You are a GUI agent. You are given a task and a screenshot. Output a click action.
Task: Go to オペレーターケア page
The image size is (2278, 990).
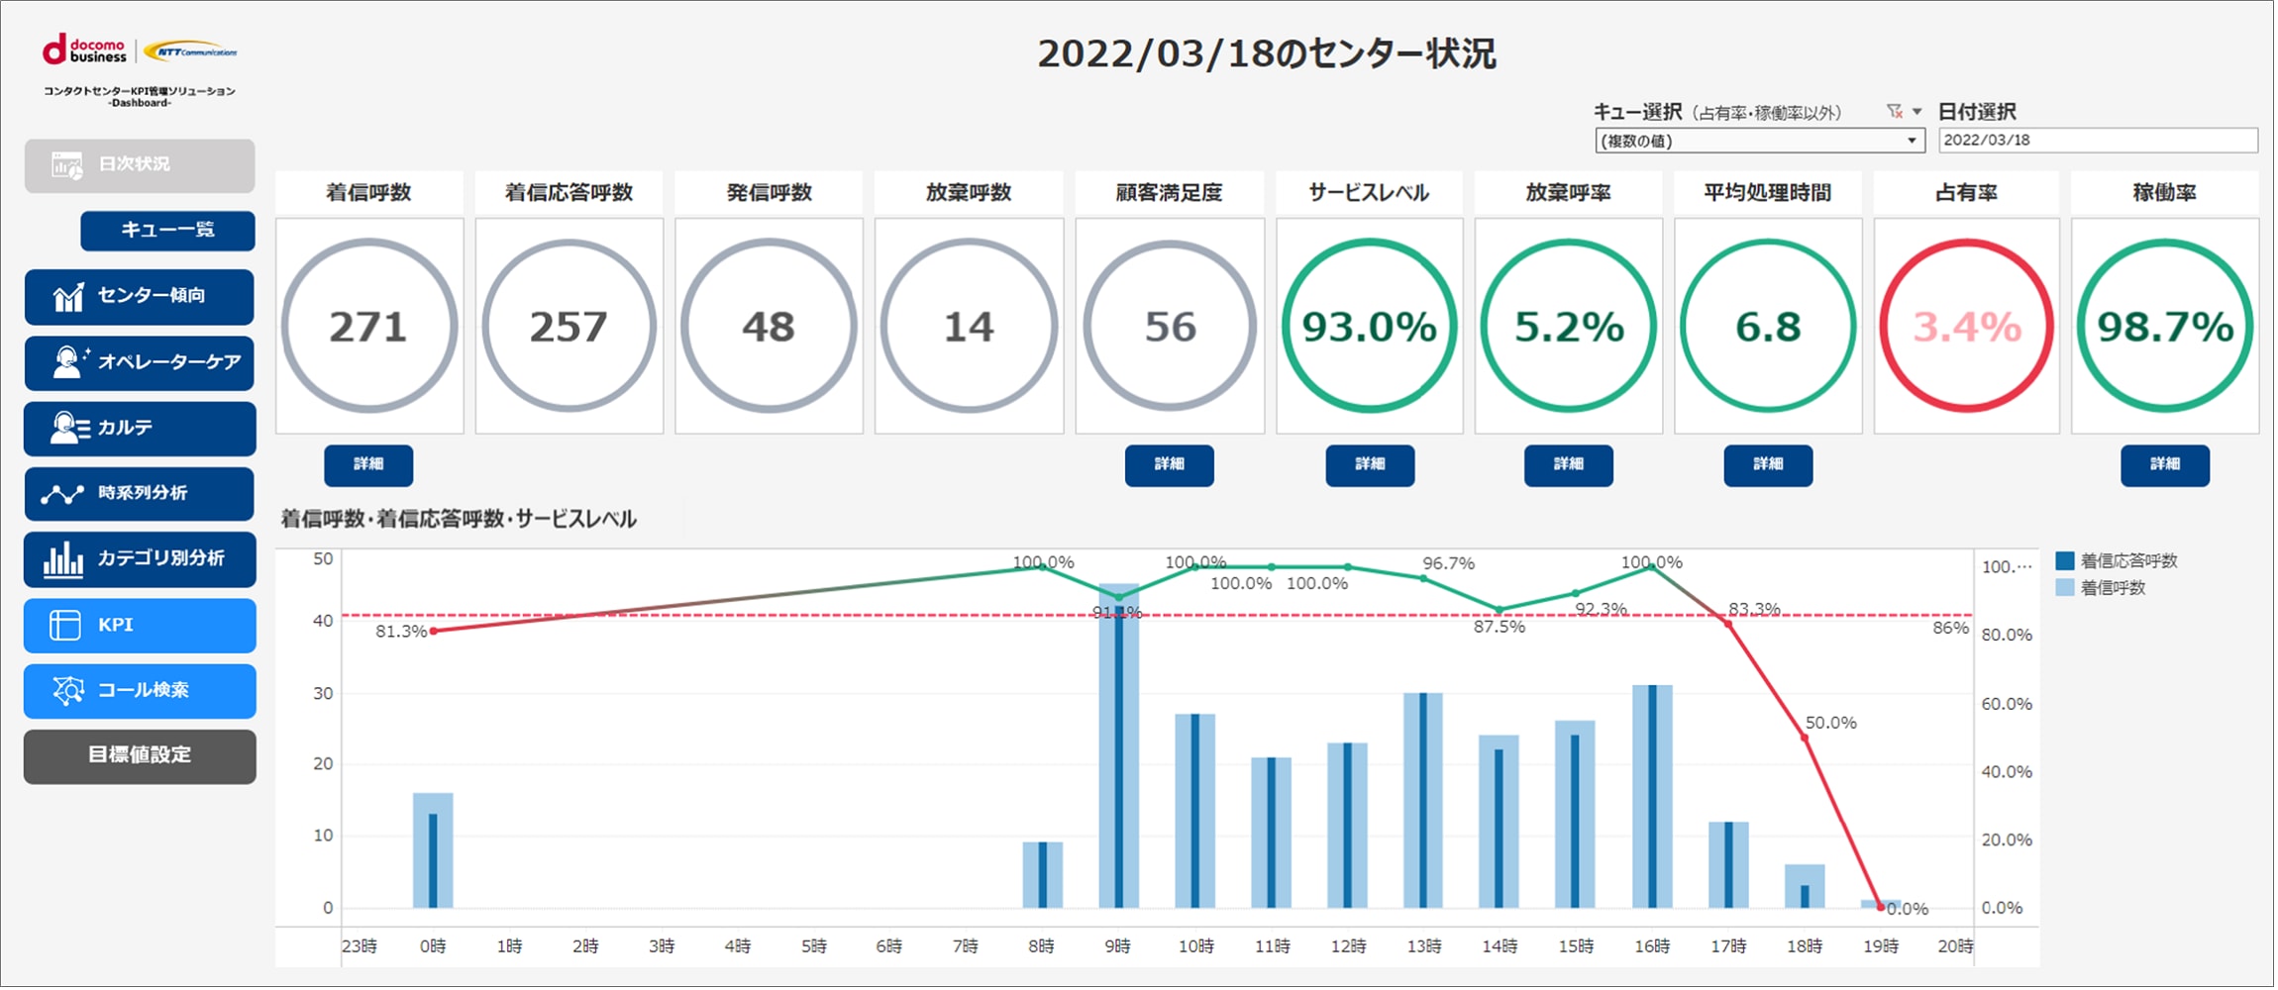pos(140,363)
